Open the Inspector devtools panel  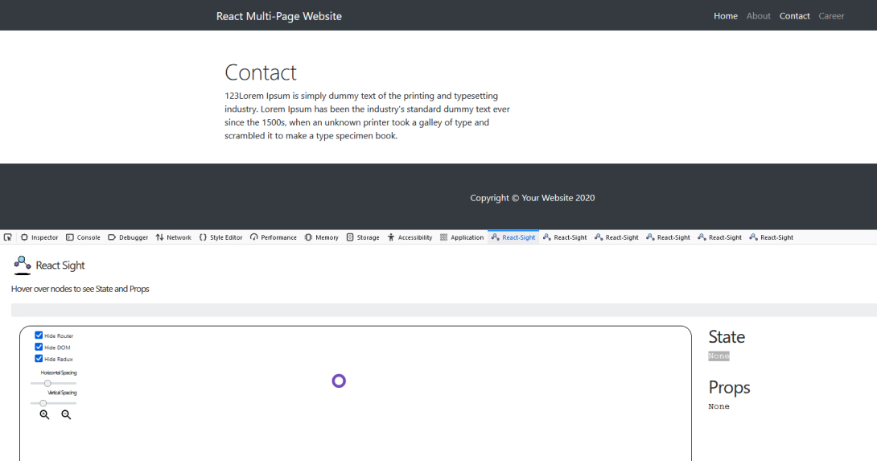(x=39, y=237)
